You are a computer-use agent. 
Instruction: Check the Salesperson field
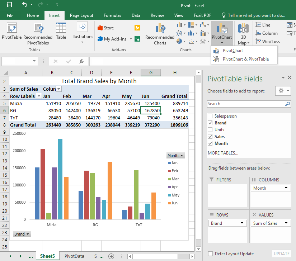coord(210,116)
